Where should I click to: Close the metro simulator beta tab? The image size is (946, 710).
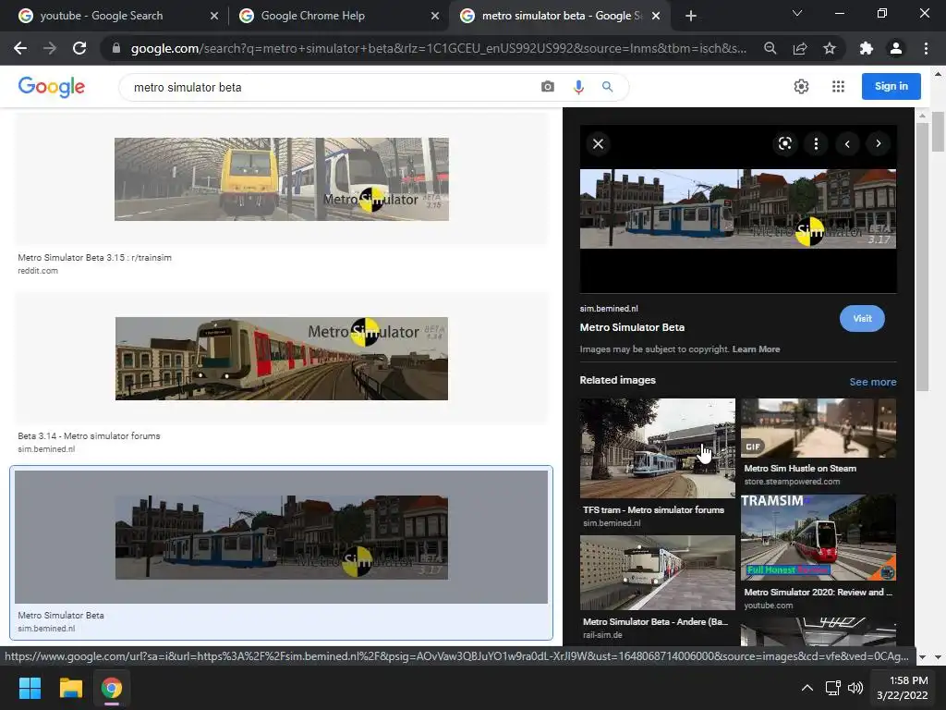pyautogui.click(x=656, y=16)
